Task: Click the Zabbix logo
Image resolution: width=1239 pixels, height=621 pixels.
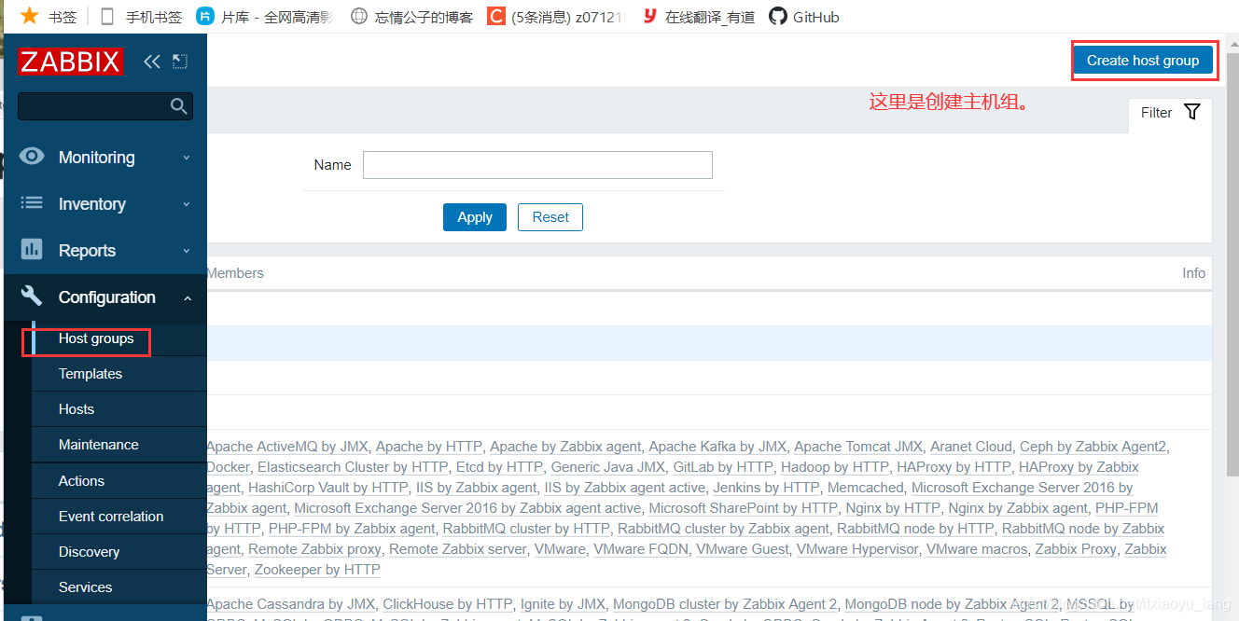Action: pos(71,62)
